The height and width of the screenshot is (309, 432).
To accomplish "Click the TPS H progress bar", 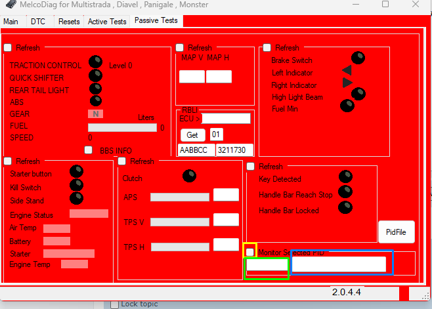I will click(180, 247).
